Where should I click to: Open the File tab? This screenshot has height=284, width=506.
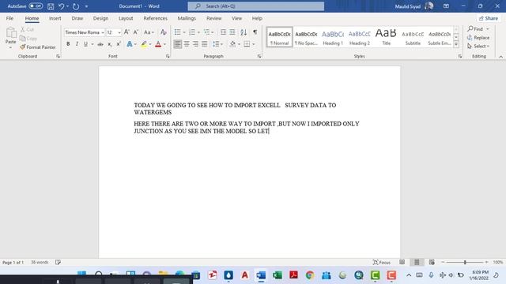point(9,18)
